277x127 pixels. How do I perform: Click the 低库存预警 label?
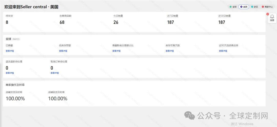point(65,45)
